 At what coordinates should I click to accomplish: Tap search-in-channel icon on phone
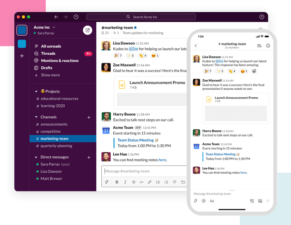coord(259,46)
